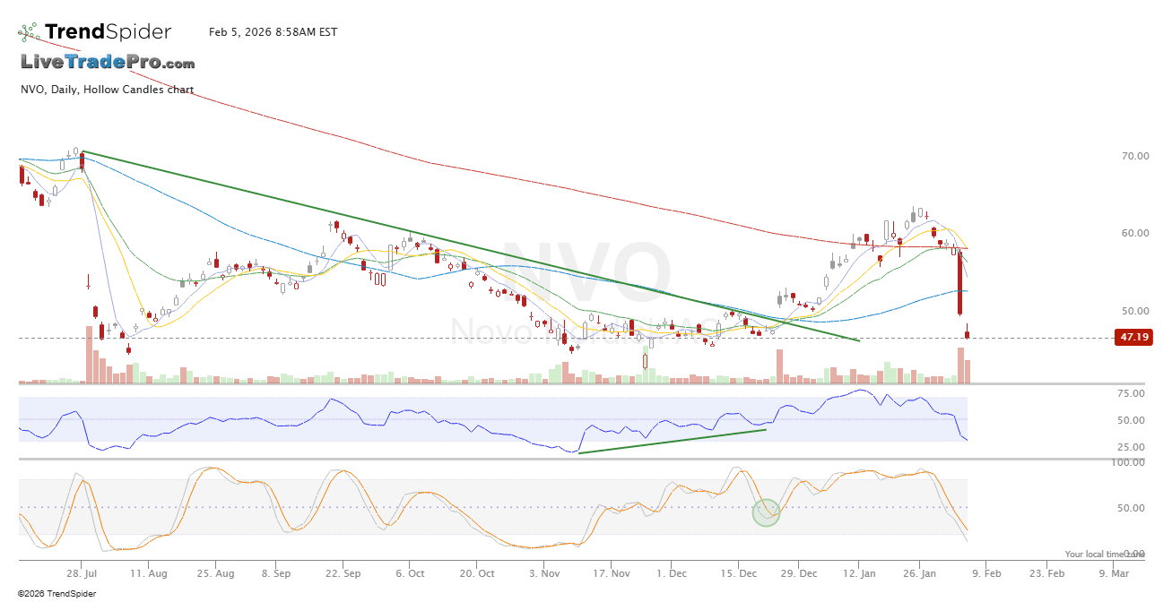Screen dimensions: 1172x602
Task: Click the TrendSpider logo icon
Action: click(29, 33)
